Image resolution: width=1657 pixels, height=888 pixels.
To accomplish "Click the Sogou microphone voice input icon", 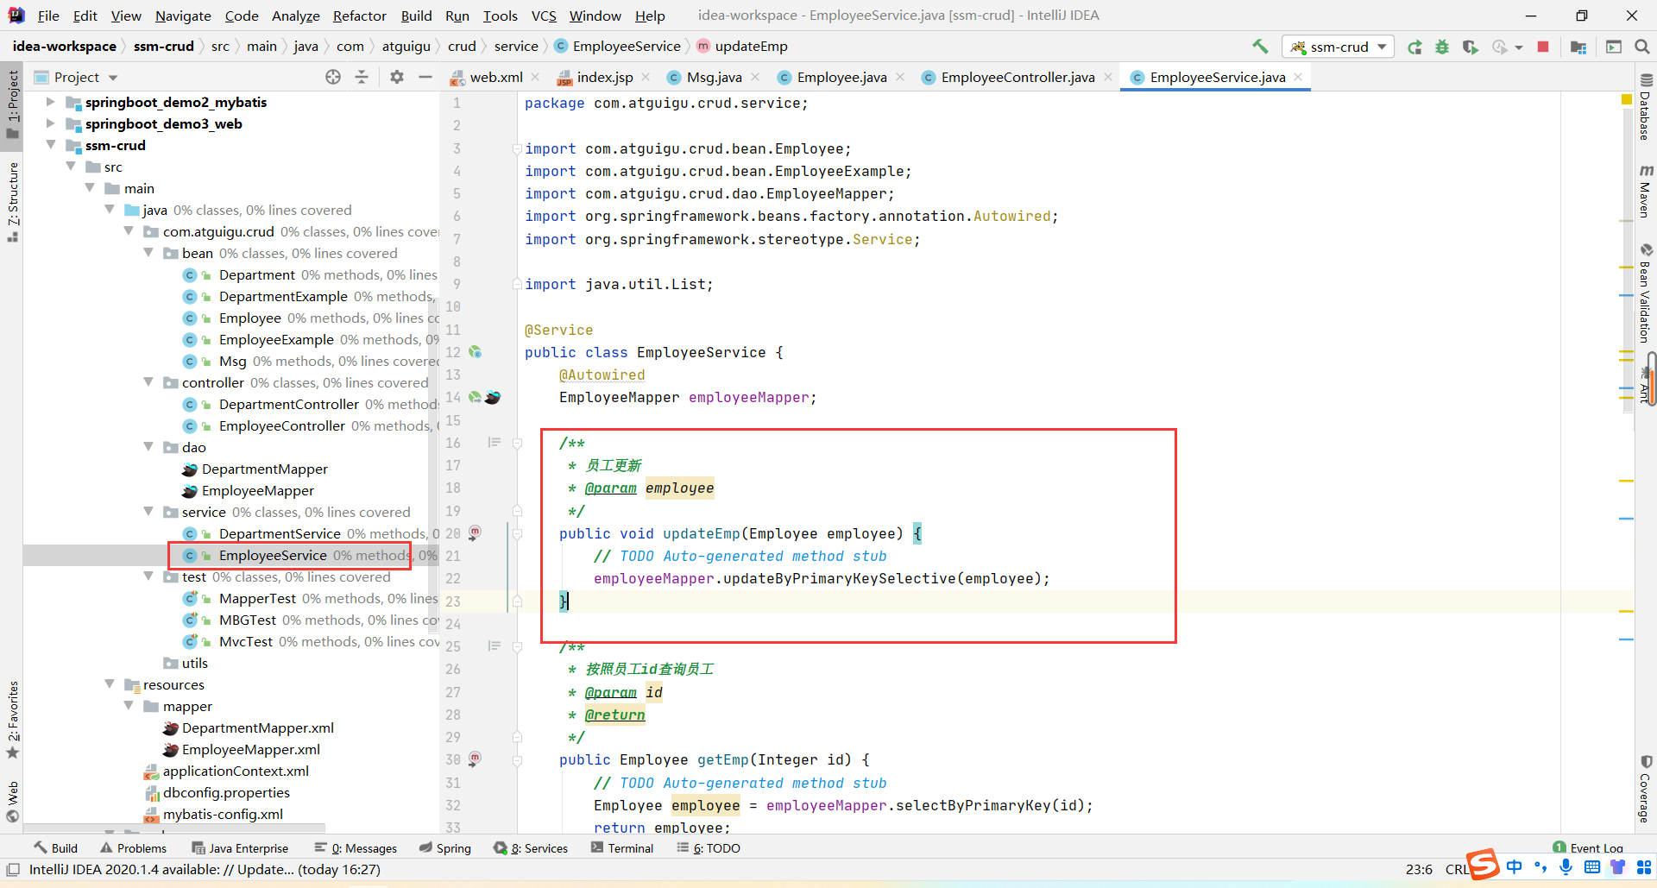I will 1566,866.
